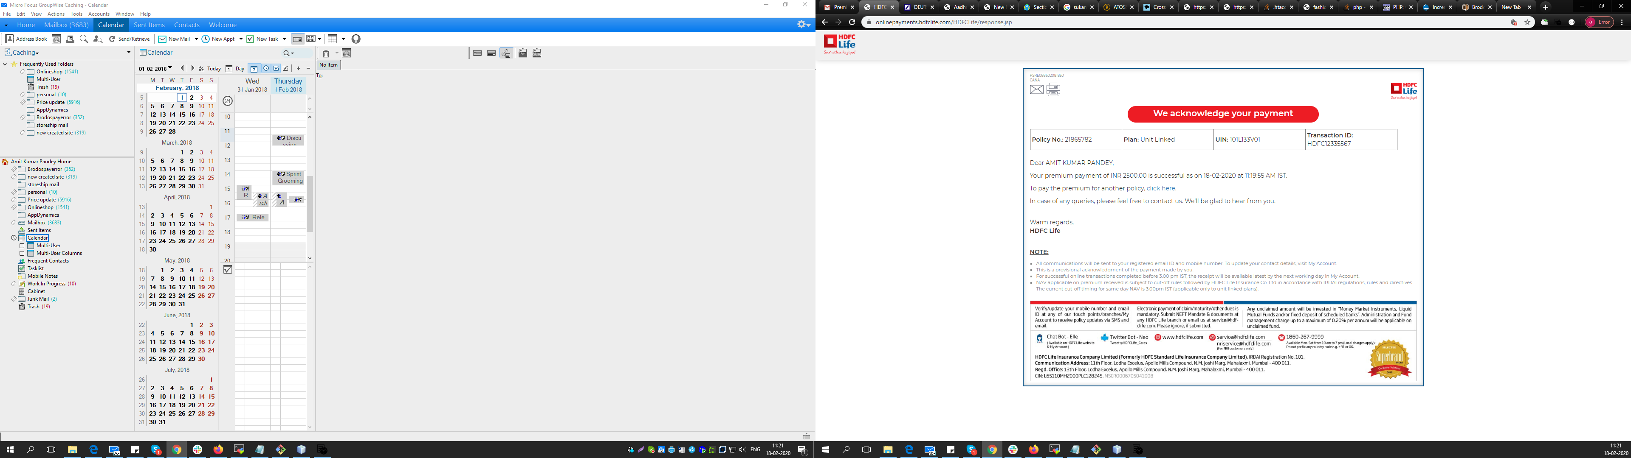Click the all-day events 24 icon
The width and height of the screenshot is (1631, 458).
(x=228, y=101)
